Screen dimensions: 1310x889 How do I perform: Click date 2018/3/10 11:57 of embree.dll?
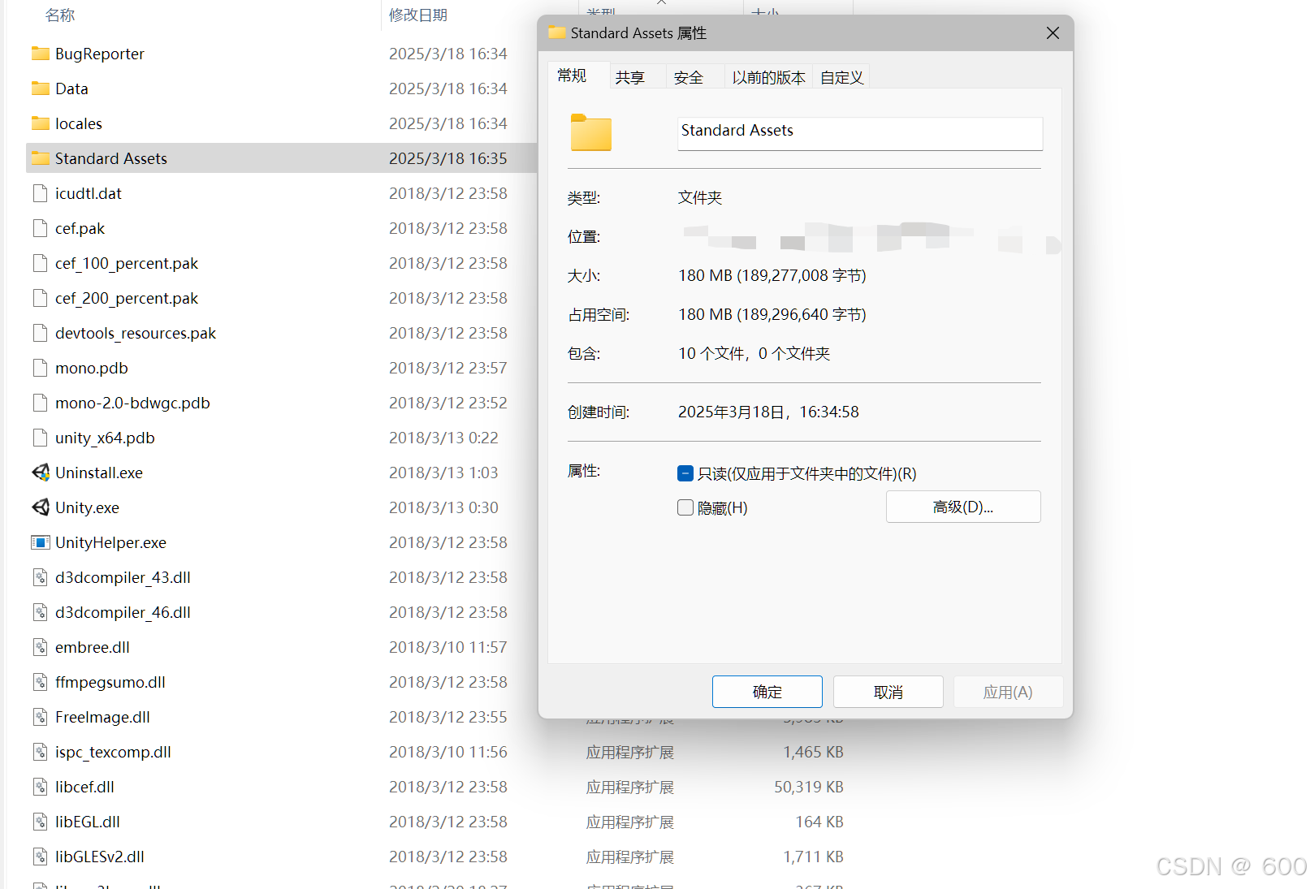448,647
